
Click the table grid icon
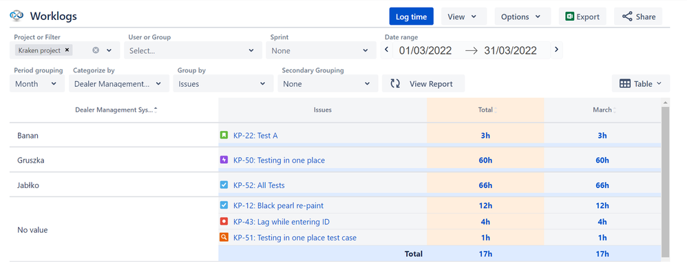pos(625,84)
